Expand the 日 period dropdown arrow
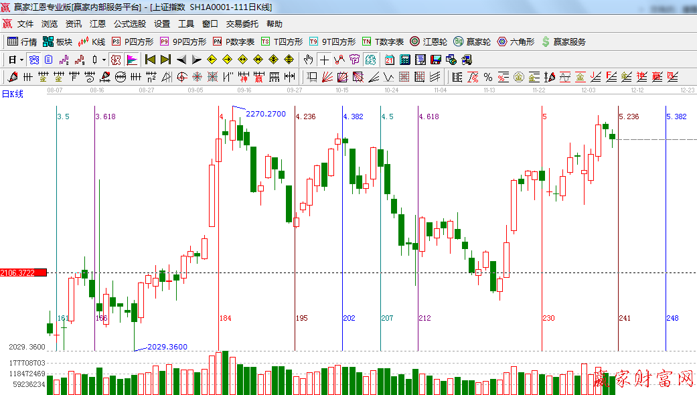Viewport: 697px width, 395px height. pos(21,60)
